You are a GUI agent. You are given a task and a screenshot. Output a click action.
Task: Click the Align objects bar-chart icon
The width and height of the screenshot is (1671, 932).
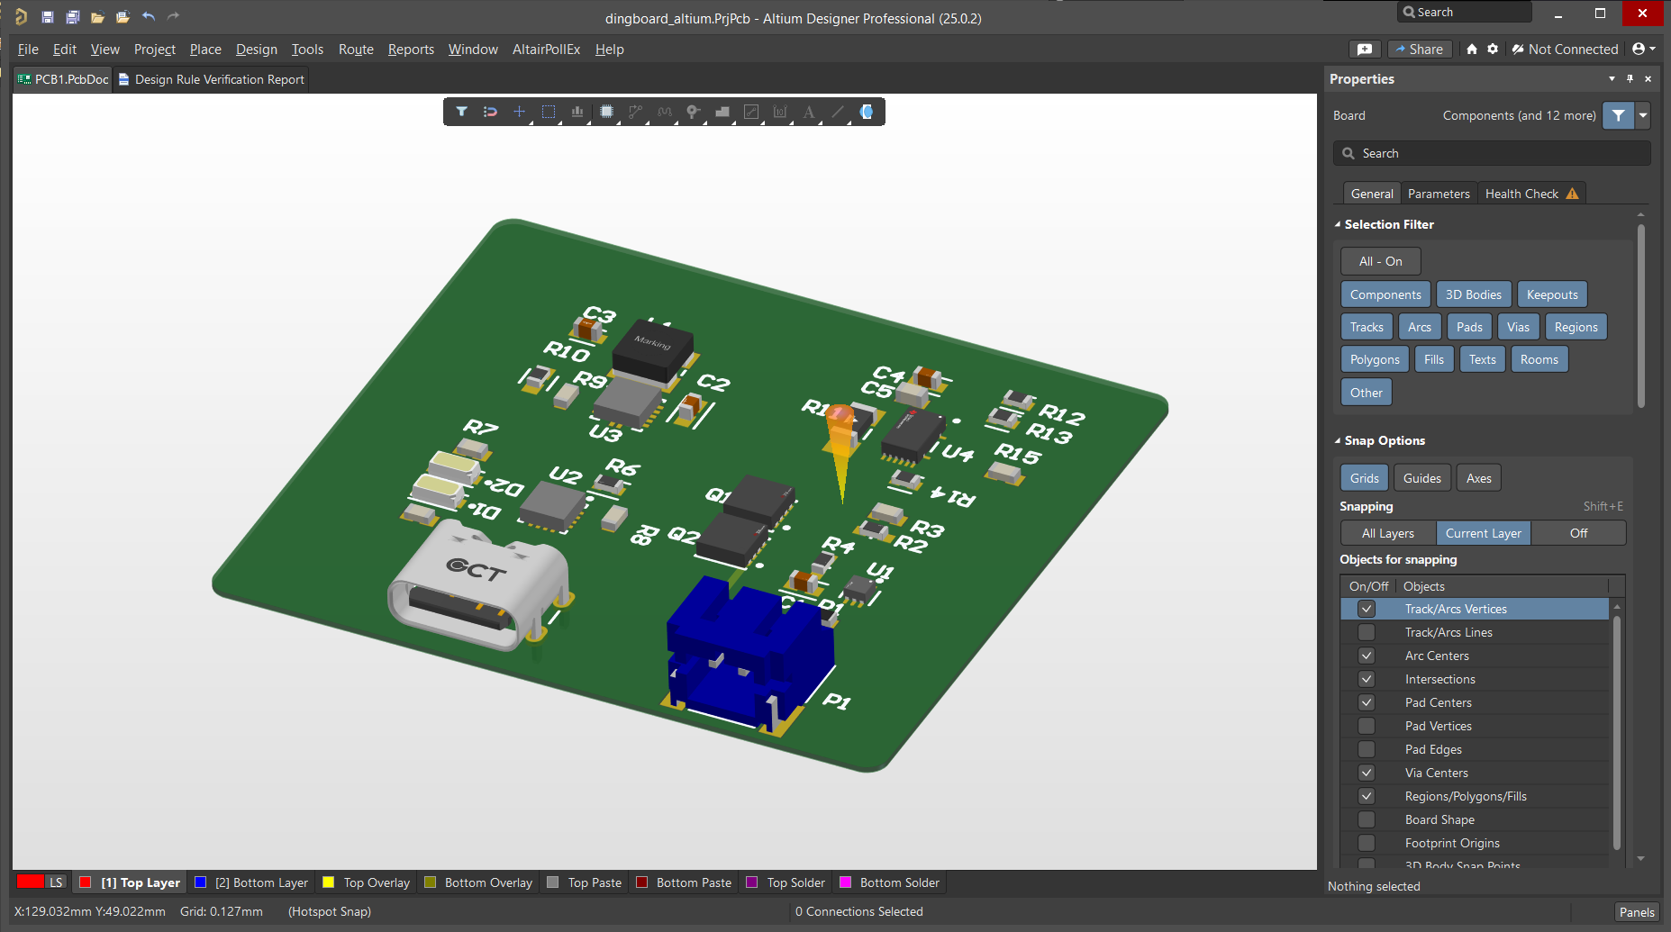577,112
